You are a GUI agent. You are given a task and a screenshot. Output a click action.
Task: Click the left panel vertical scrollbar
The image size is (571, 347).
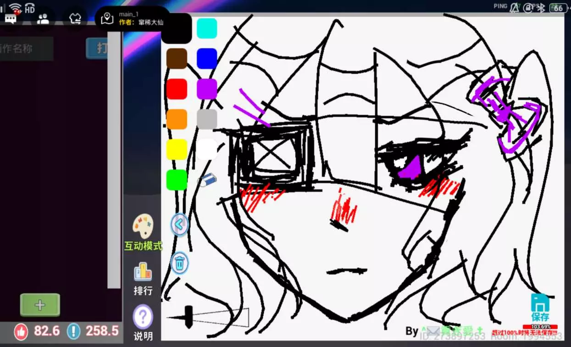click(114, 161)
